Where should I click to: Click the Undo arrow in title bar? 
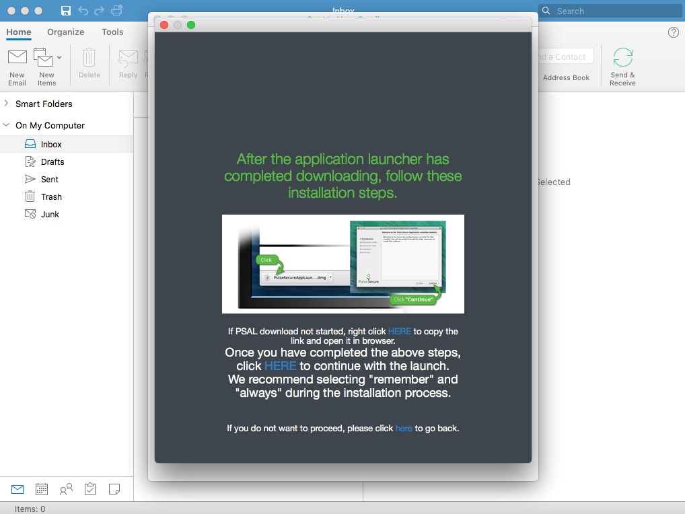pyautogui.click(x=83, y=11)
